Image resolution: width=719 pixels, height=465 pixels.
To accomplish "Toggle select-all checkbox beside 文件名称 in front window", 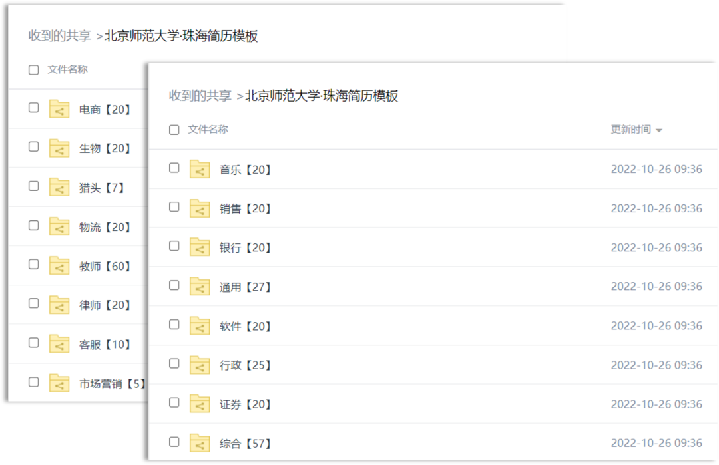I will point(174,130).
